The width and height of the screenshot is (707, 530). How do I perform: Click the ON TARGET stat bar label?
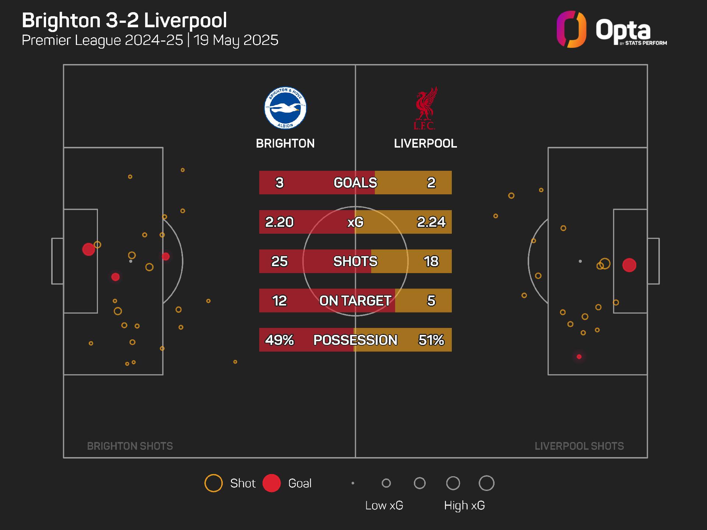click(x=355, y=301)
